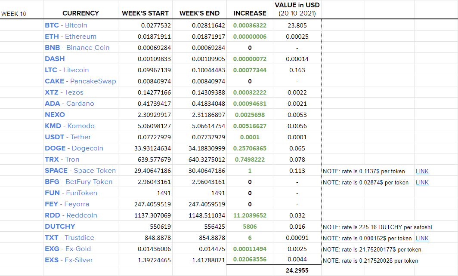The height and width of the screenshot is (276, 458).
Task: Open the LINK beside BetFury Token note
Action: coord(422,182)
